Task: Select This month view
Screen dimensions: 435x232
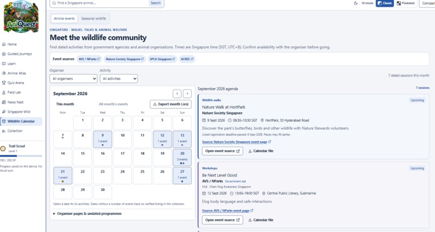Action: [x=65, y=104]
